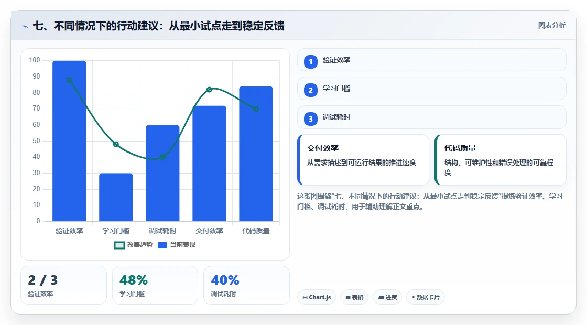The image size is (587, 325).
Task: Click the trend line point above 交付效率
Action: [x=209, y=90]
